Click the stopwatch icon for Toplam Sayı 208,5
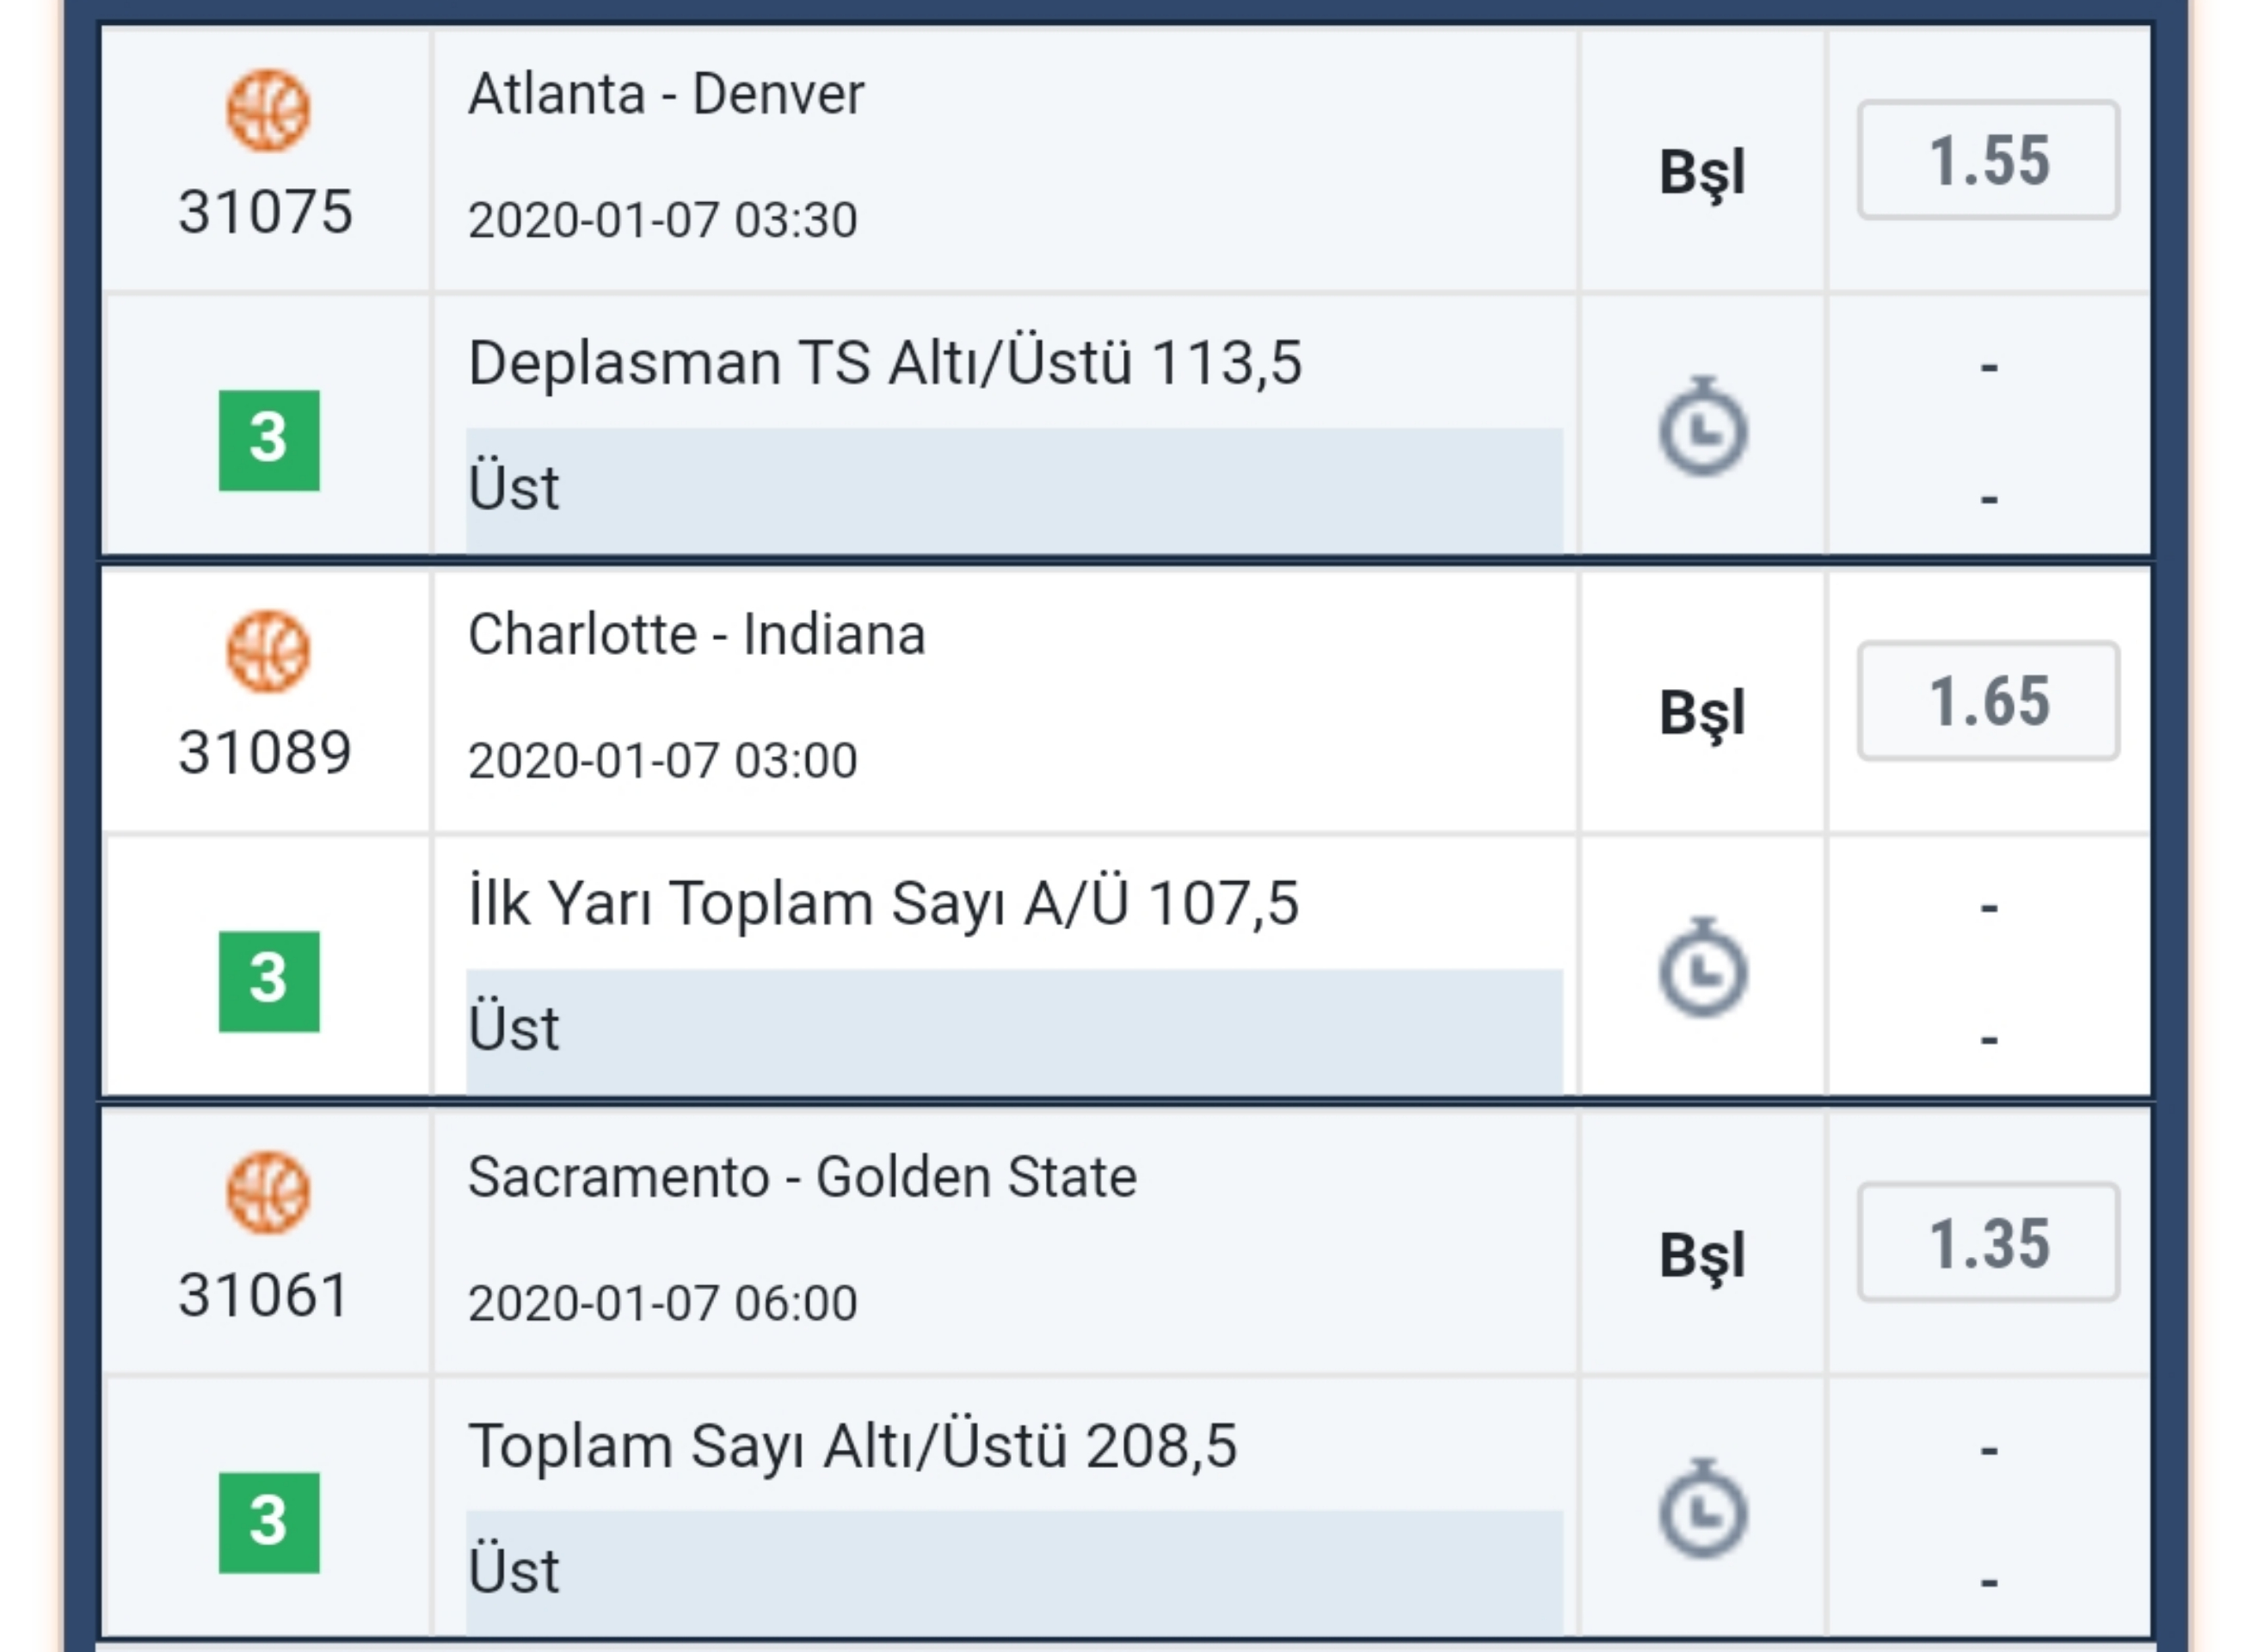 pos(1703,1510)
